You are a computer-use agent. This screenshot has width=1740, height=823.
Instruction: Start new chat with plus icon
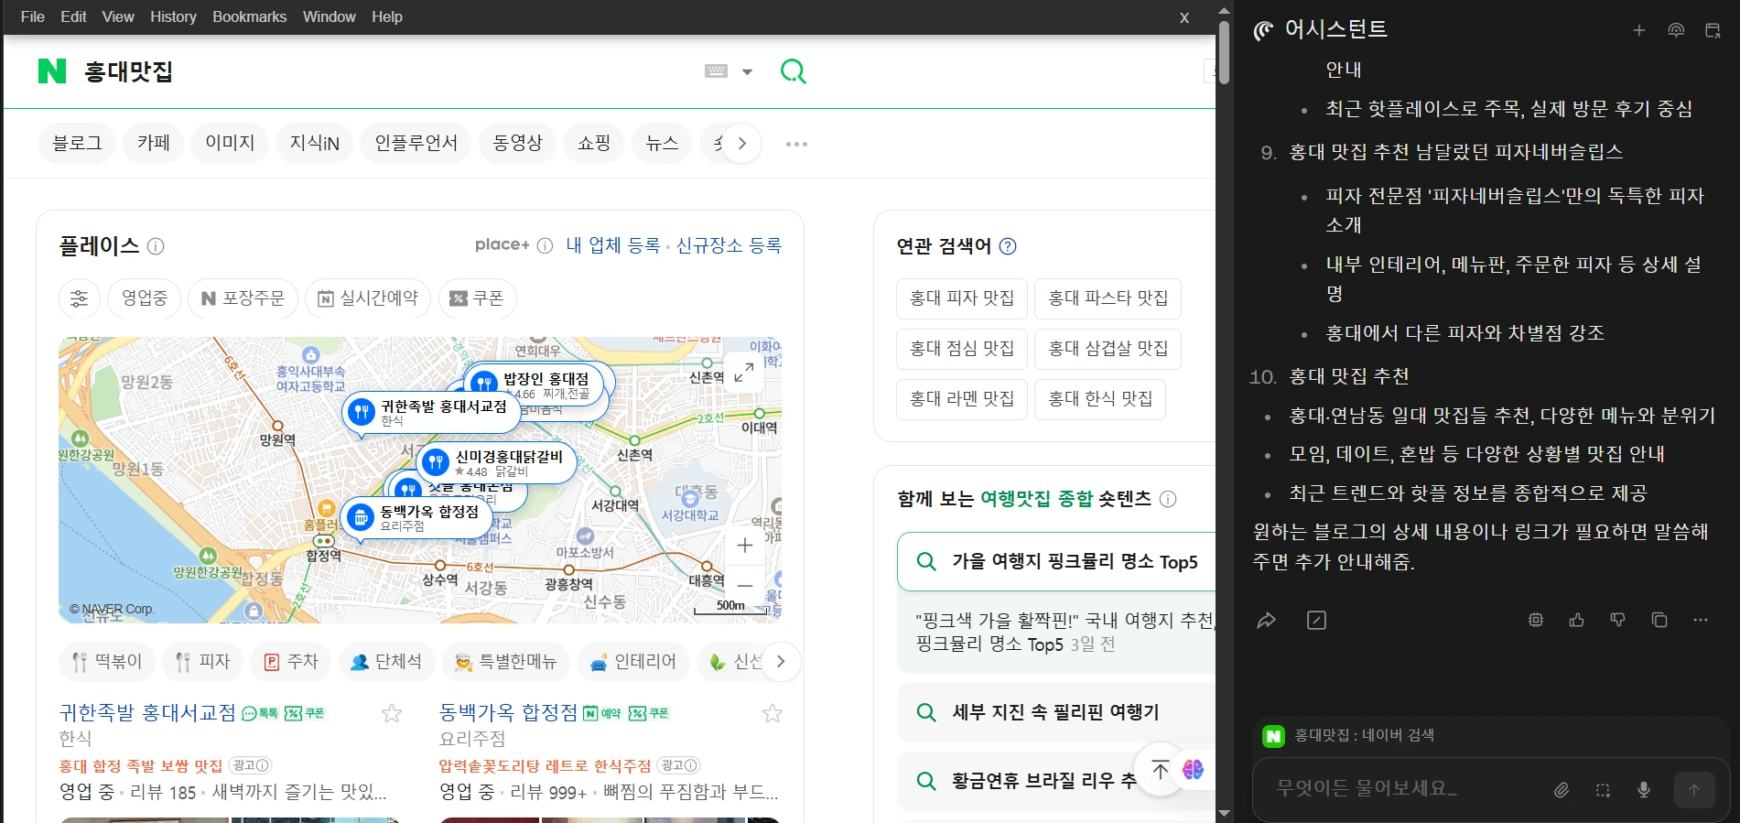coord(1638,30)
